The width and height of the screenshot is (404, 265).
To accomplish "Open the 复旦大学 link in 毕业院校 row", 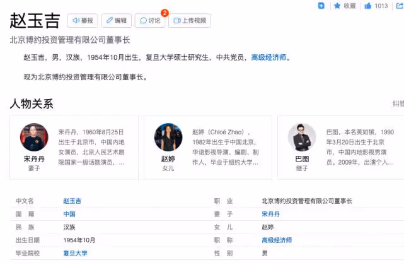I will [75, 254].
